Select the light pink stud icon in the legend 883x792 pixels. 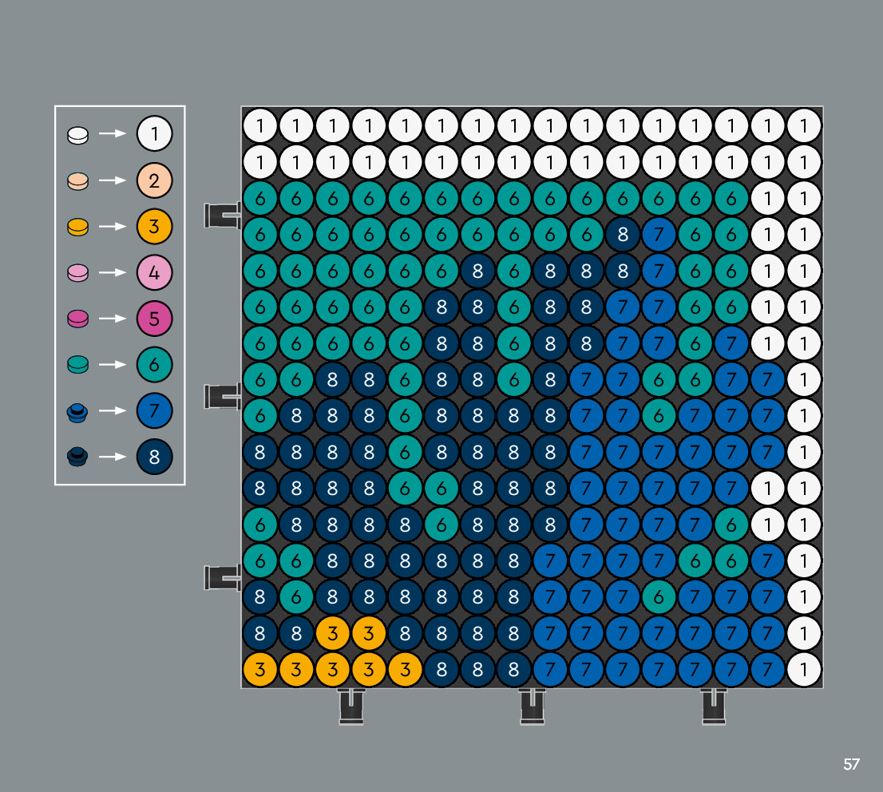[x=77, y=273]
